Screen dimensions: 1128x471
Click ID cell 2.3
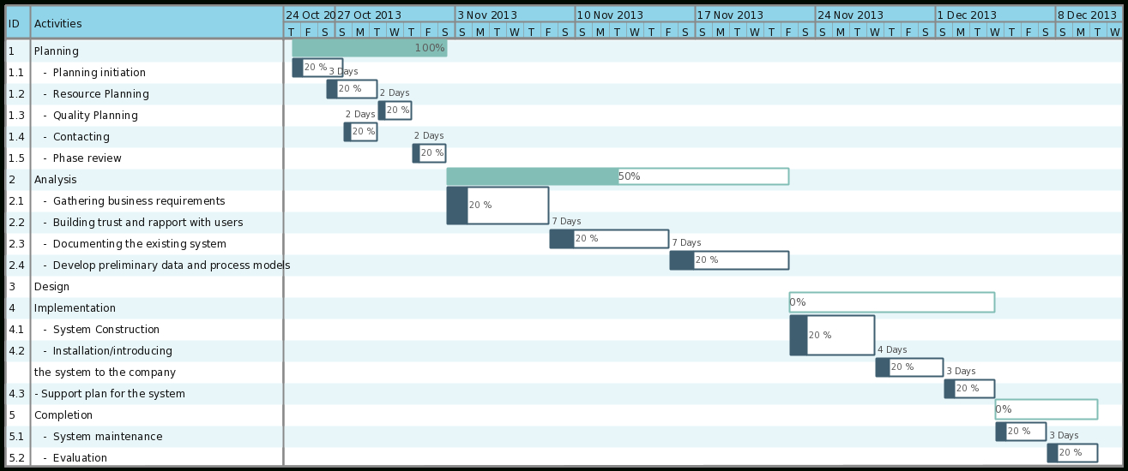coord(16,244)
